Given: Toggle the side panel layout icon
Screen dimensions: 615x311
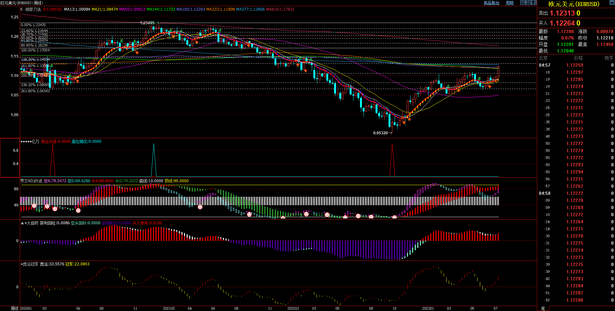Looking at the screenshot, I should tap(534, 3).
